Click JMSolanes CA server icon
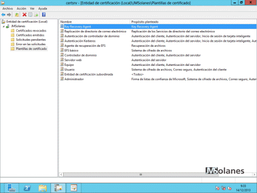This screenshot has width=257, height=193. (8, 26)
